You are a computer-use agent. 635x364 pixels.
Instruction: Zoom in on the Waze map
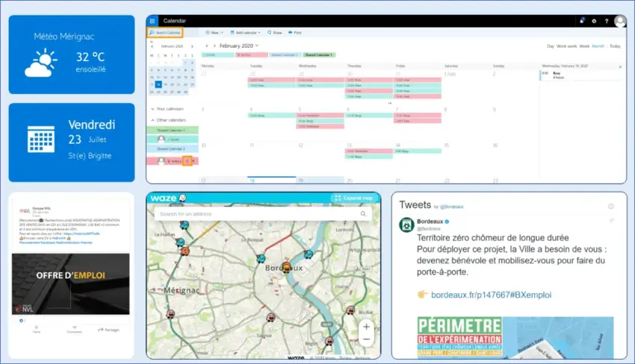366,327
